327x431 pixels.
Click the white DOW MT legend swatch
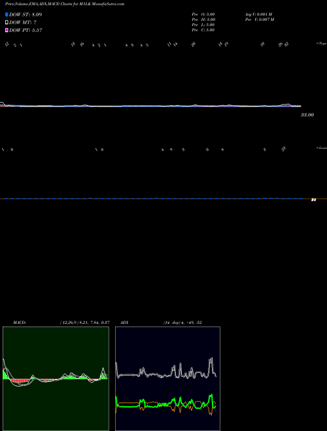pos(7,23)
